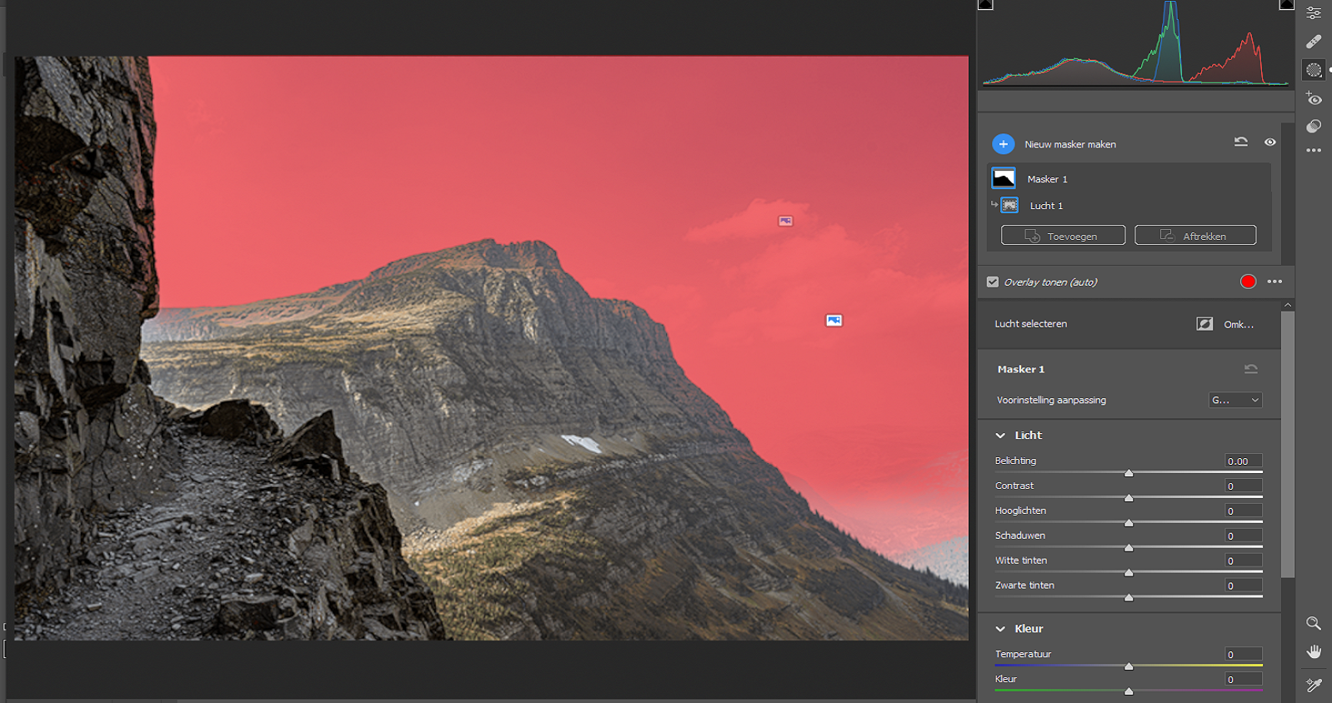Click the Toevoegen button
Viewport: 1332px width, 703px height.
[x=1063, y=236]
